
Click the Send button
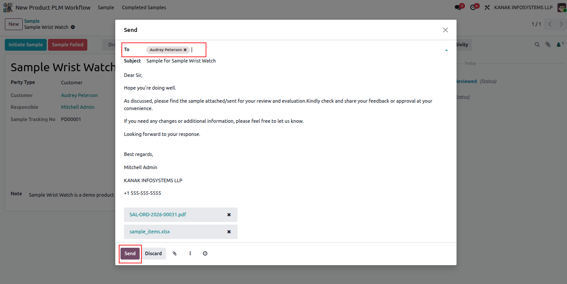coord(130,253)
